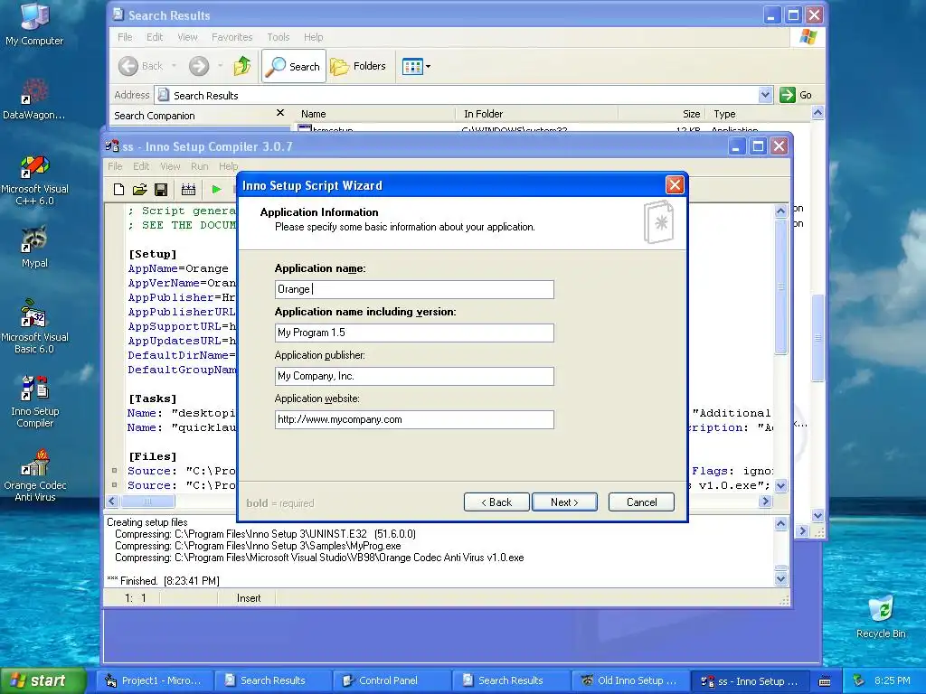The image size is (926, 694).
Task: Click the [Tasks] section header in script
Action: 152,399
